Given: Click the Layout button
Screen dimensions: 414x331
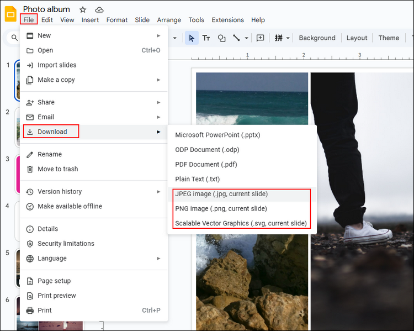Looking at the screenshot, I should (x=357, y=38).
